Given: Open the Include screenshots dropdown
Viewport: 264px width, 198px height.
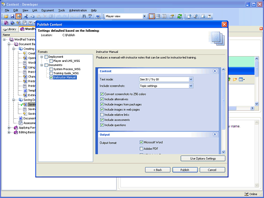Looking at the screenshot, I should point(191,86).
